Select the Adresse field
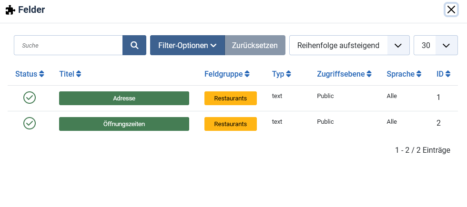 tap(124, 98)
